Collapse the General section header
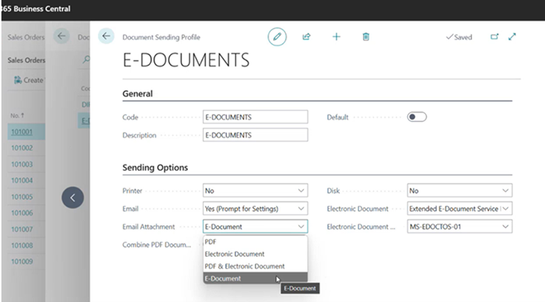The image size is (545, 302). [x=138, y=94]
